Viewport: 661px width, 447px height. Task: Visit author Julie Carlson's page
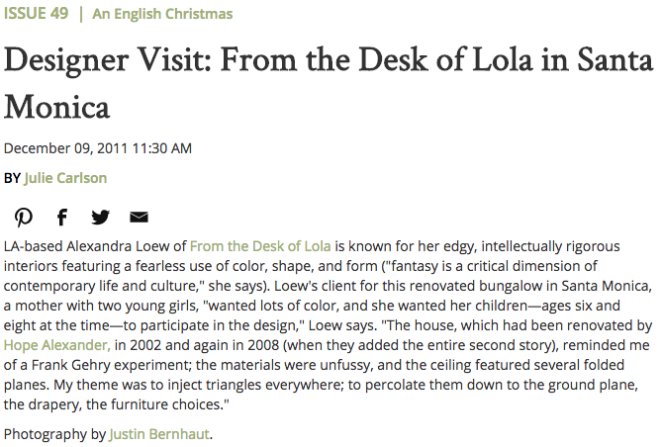pyautogui.click(x=65, y=178)
